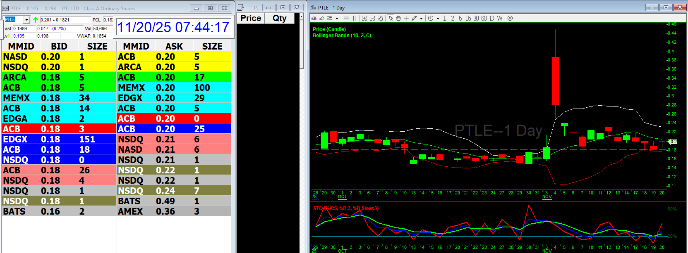Click the Price column header
This screenshot has height=253, width=688.
click(251, 18)
